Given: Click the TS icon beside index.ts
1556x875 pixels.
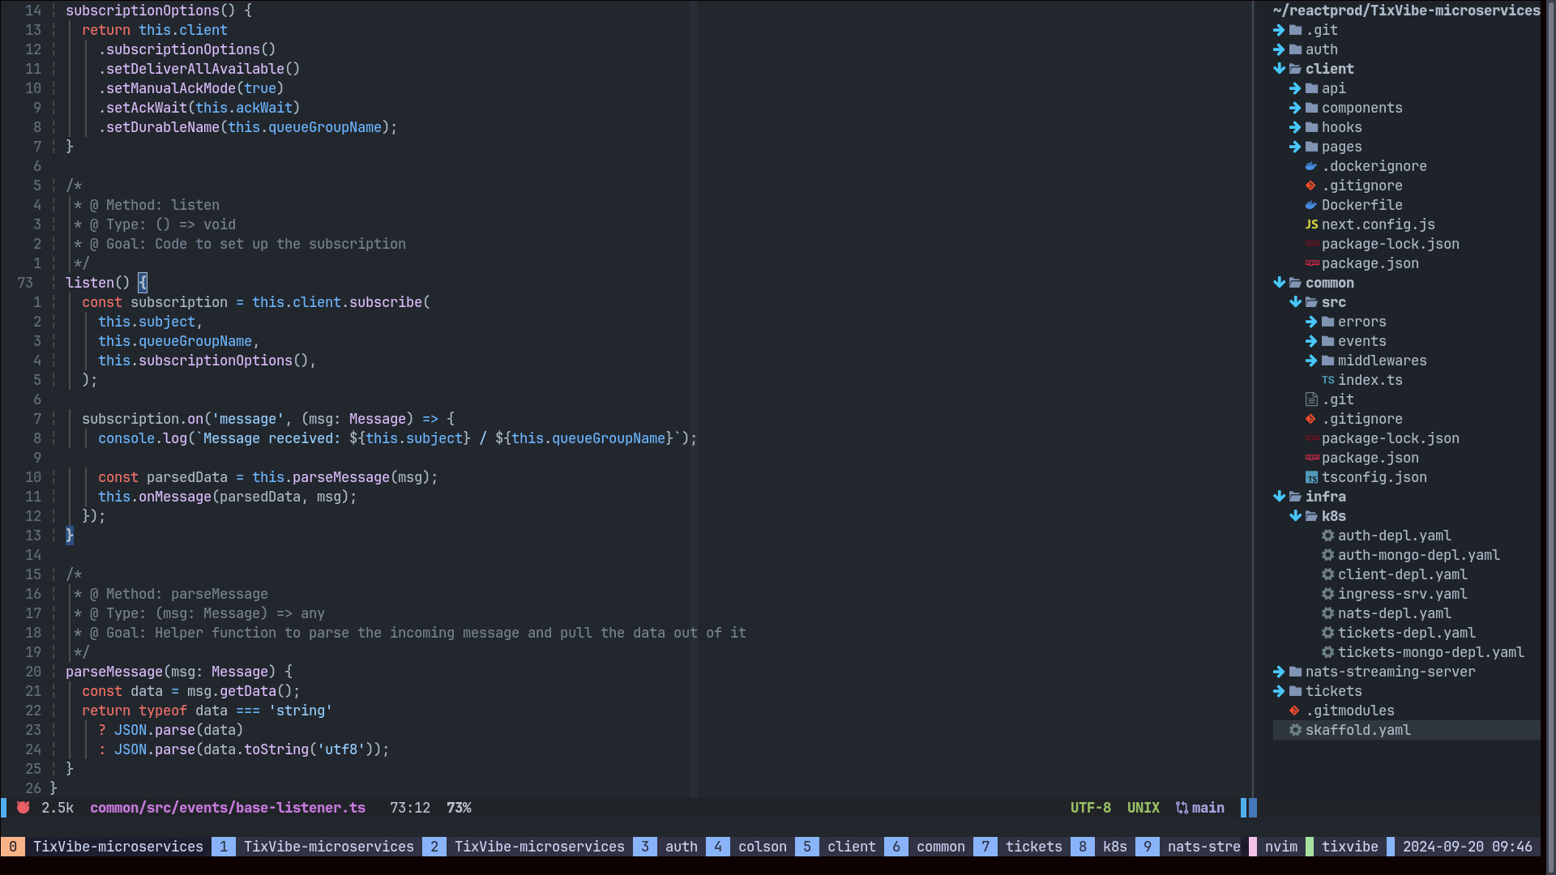Looking at the screenshot, I should [x=1327, y=380].
